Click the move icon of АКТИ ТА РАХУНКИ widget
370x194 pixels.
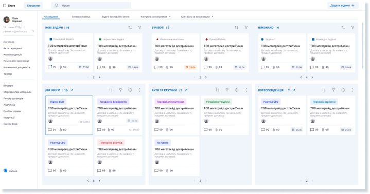point(236,90)
